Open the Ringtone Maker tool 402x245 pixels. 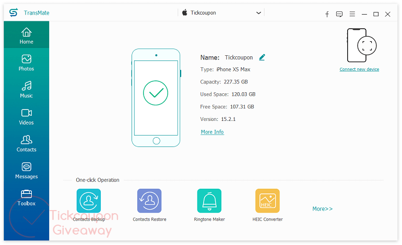click(x=209, y=205)
